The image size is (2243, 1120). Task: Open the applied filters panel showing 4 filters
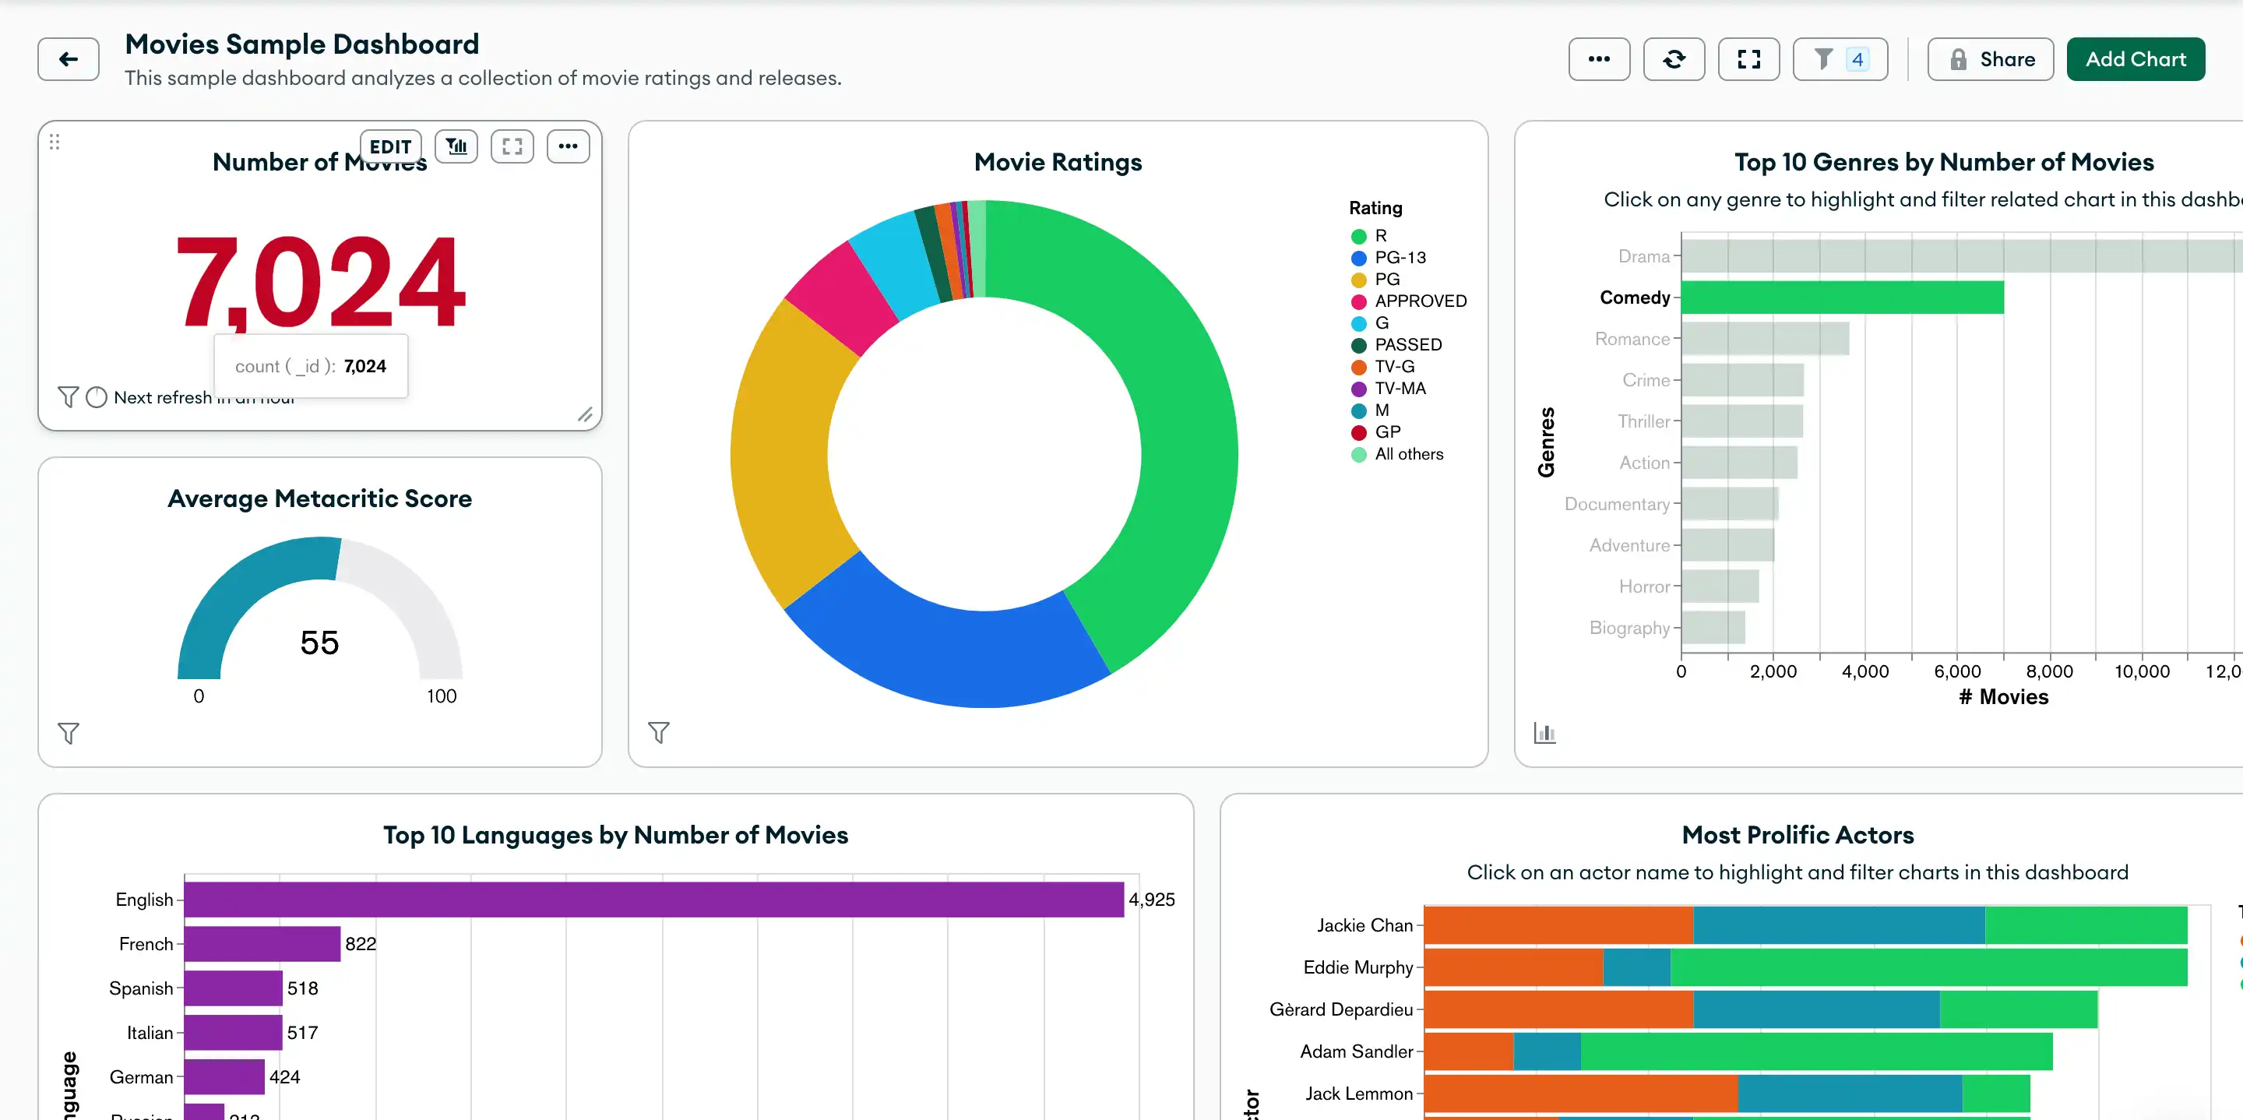pos(1839,58)
